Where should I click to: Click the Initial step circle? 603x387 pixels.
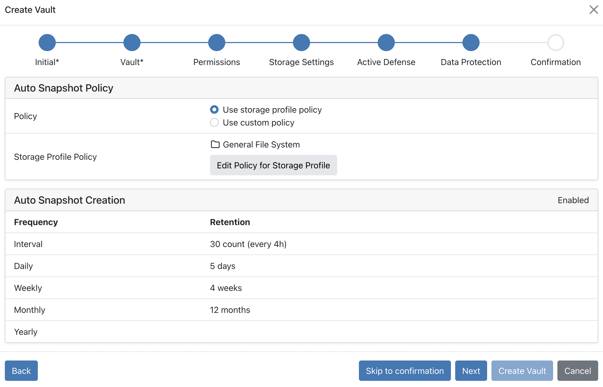pyautogui.click(x=47, y=43)
